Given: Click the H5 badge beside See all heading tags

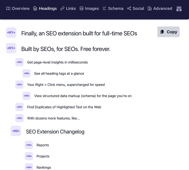Looking at the screenshot, I should coord(26,73).
